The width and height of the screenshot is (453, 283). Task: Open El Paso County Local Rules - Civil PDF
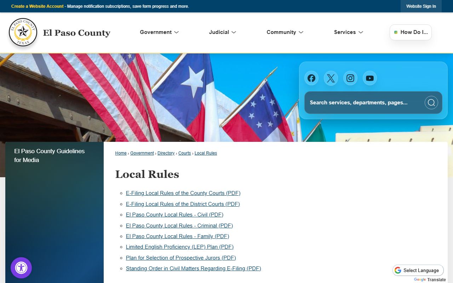(174, 215)
